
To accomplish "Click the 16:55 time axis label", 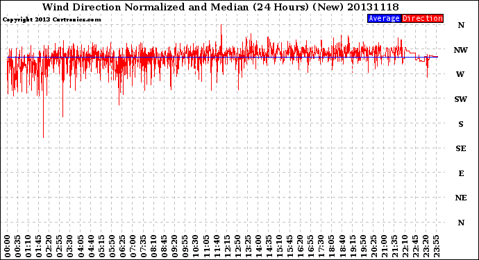I will pyautogui.click(x=311, y=246).
